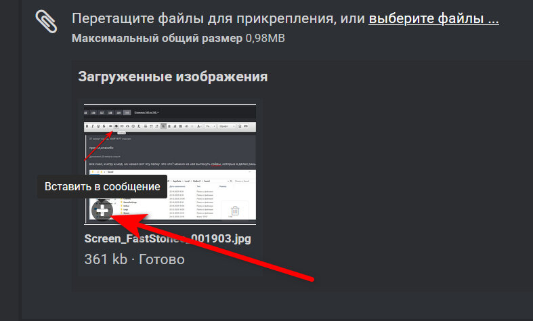533x321 pixels.
Task: Click the plus icon to insert image into message
Action: 102,211
